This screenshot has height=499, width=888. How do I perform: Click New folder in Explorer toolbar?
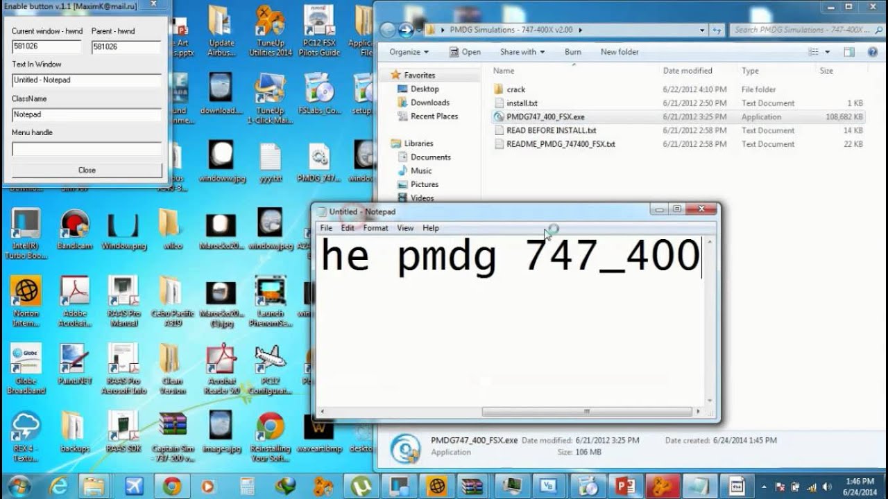pyautogui.click(x=620, y=52)
